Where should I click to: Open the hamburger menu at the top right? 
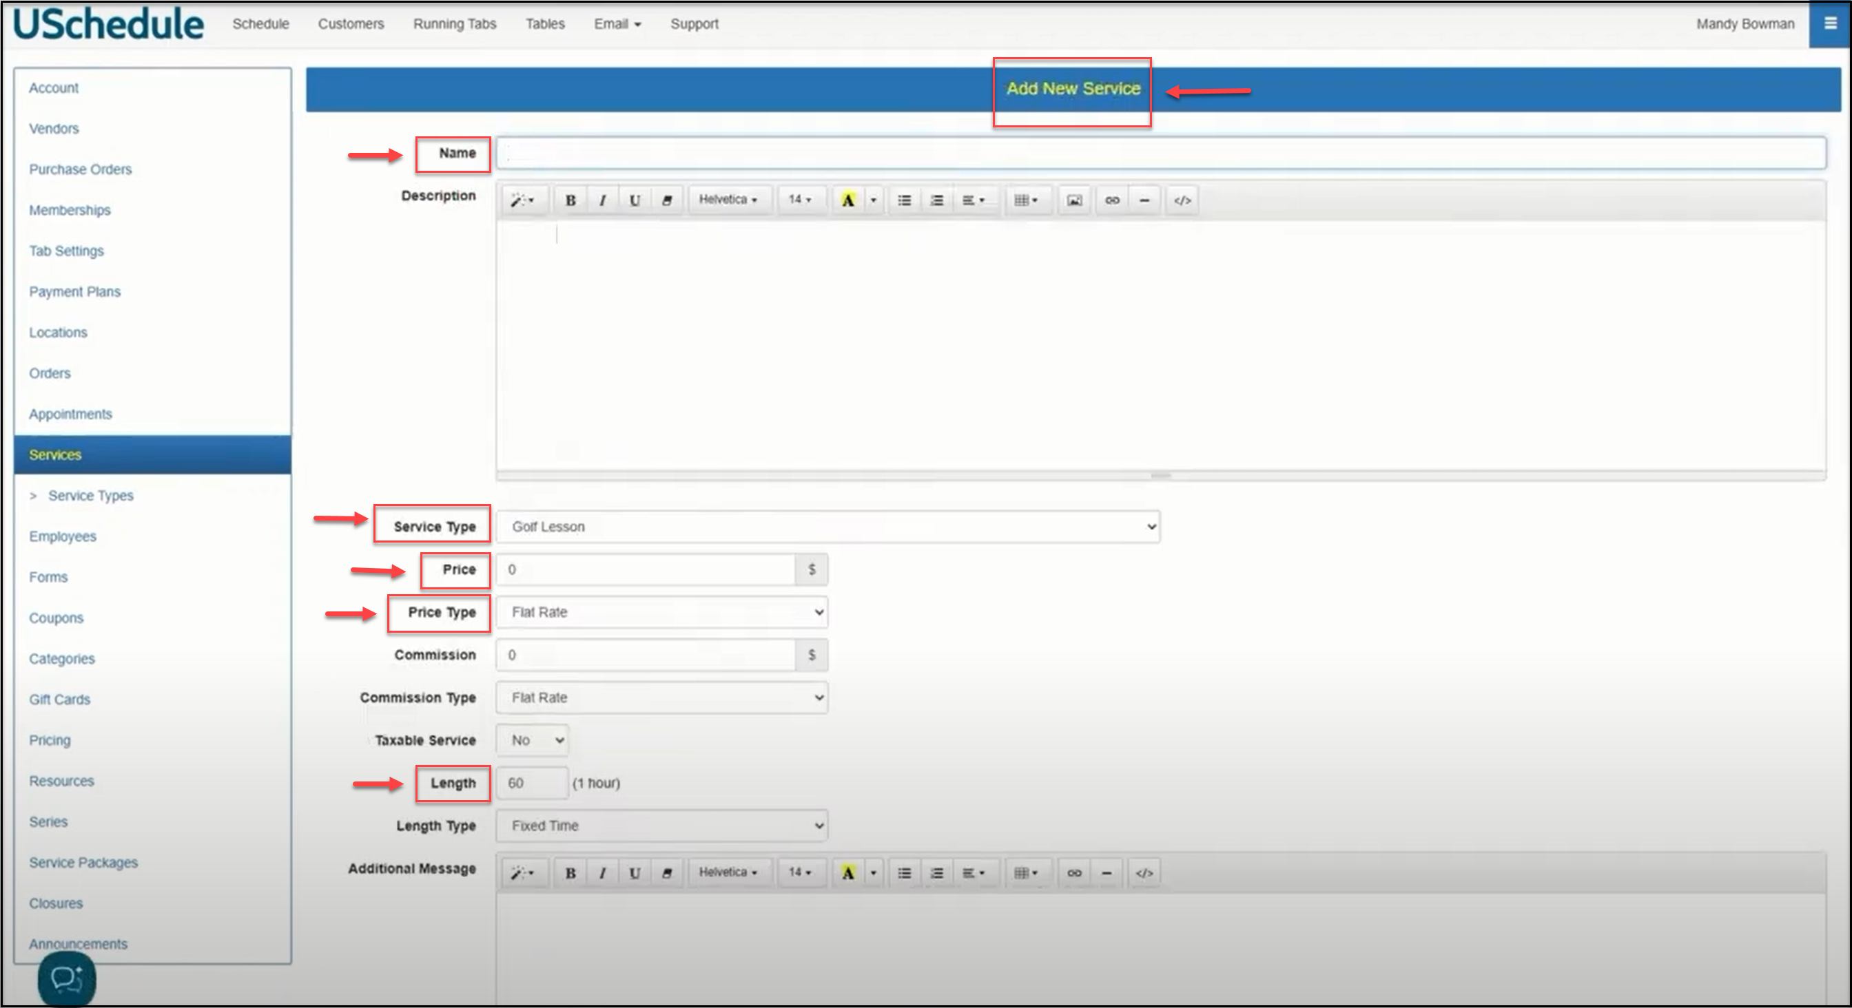pos(1830,23)
